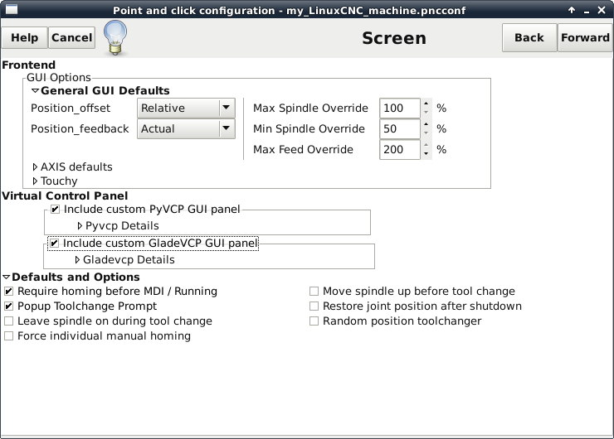Click the Help button

point(24,38)
